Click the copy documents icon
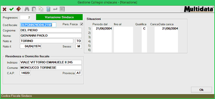The height and width of the screenshot is (99, 215). click(41, 9)
